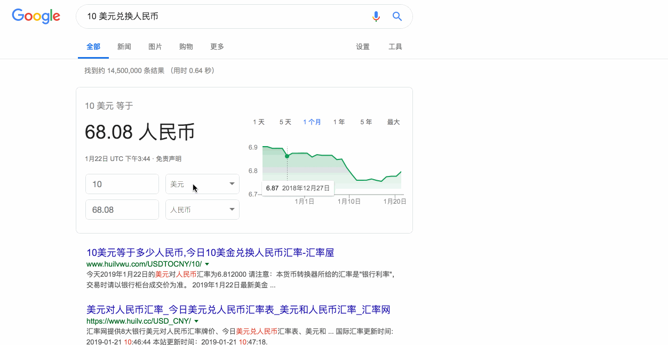
Task: Switch to the 图片 tab
Action: point(155,47)
